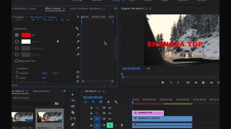Play the Program monitor
Image resolution: width=231 pixels, height=129 pixels.
204,83
